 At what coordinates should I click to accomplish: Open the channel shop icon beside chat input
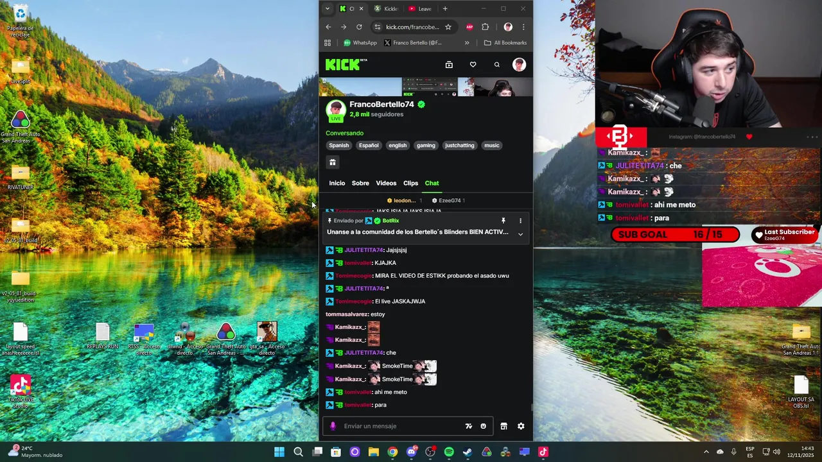[503, 426]
